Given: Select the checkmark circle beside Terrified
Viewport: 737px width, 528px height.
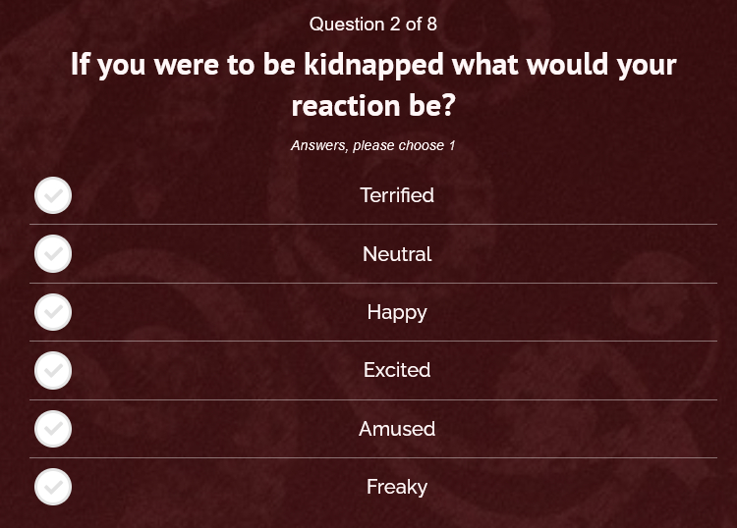Looking at the screenshot, I should point(53,195).
